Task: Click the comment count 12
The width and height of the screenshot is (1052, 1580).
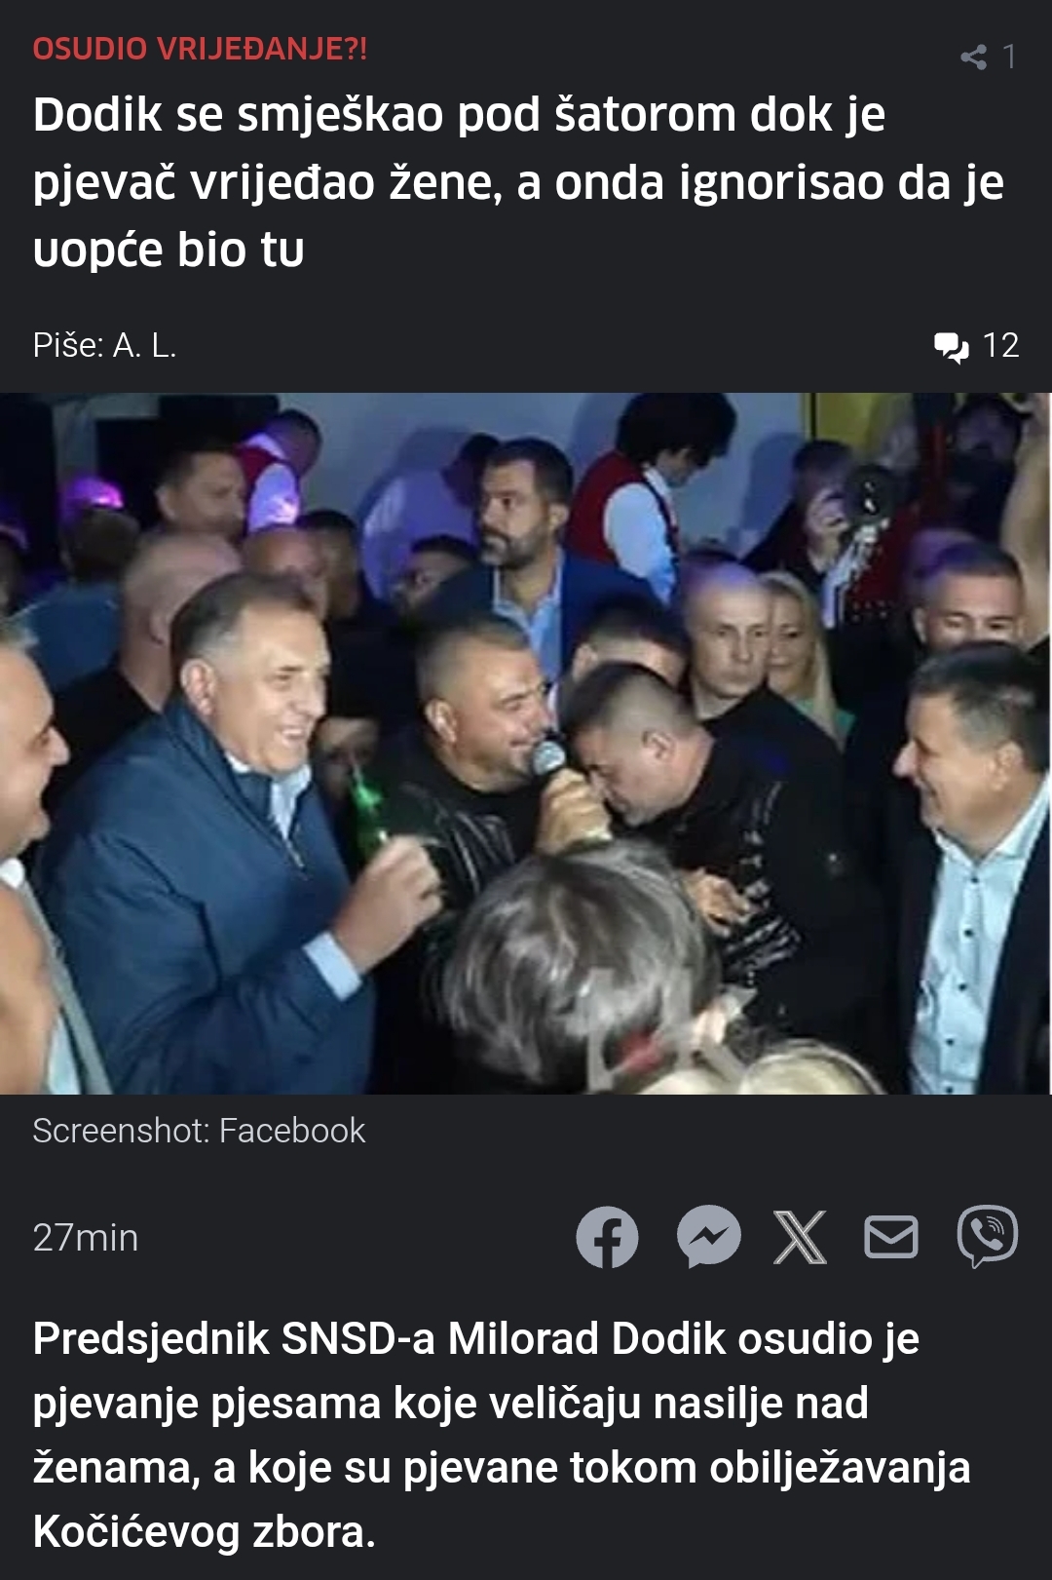Action: point(1000,345)
